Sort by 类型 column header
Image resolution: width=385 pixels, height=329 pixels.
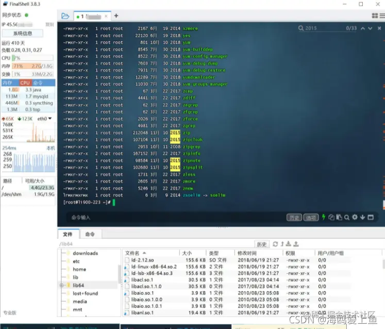pos(220,253)
